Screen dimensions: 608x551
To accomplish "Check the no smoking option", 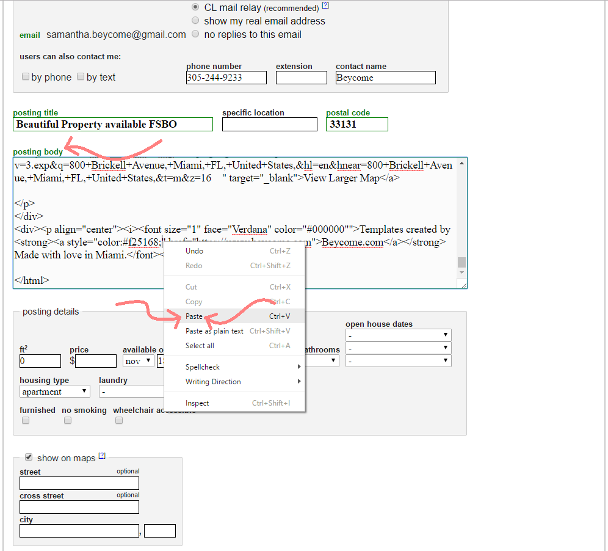I will 68,420.
